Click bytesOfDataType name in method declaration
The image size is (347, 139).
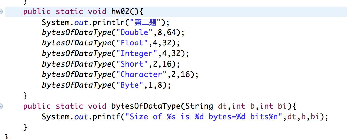click(x=146, y=107)
